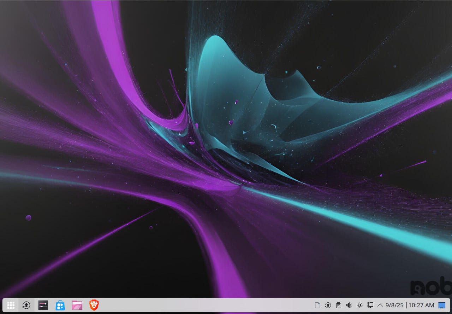Run the pinned system updater icon
Viewport: 452px width, 314px height.
coord(26,305)
